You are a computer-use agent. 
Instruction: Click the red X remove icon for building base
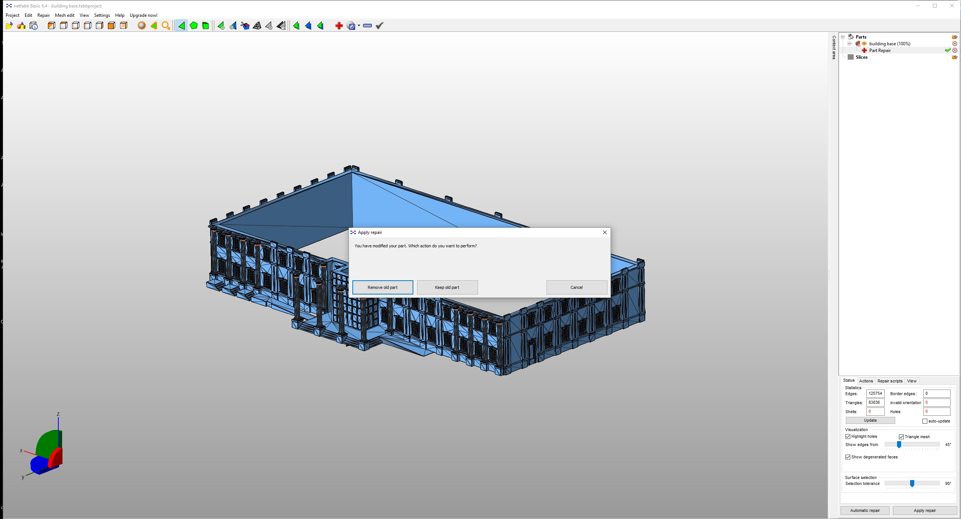(x=955, y=44)
